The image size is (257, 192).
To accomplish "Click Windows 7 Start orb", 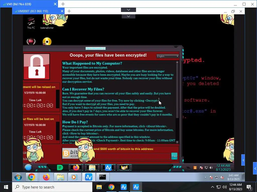I will pyautogui.click(x=18, y=177).
